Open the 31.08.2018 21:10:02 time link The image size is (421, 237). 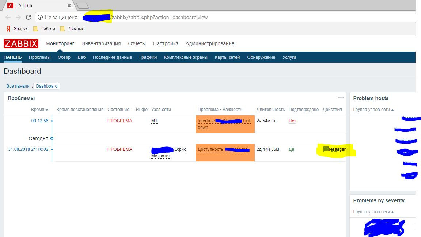click(28, 149)
